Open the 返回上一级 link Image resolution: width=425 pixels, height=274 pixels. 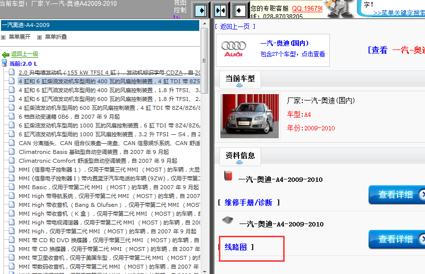(25, 54)
